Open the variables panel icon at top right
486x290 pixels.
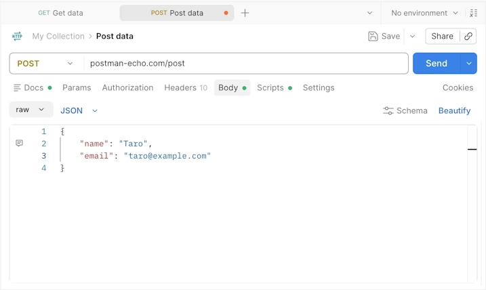(473, 13)
